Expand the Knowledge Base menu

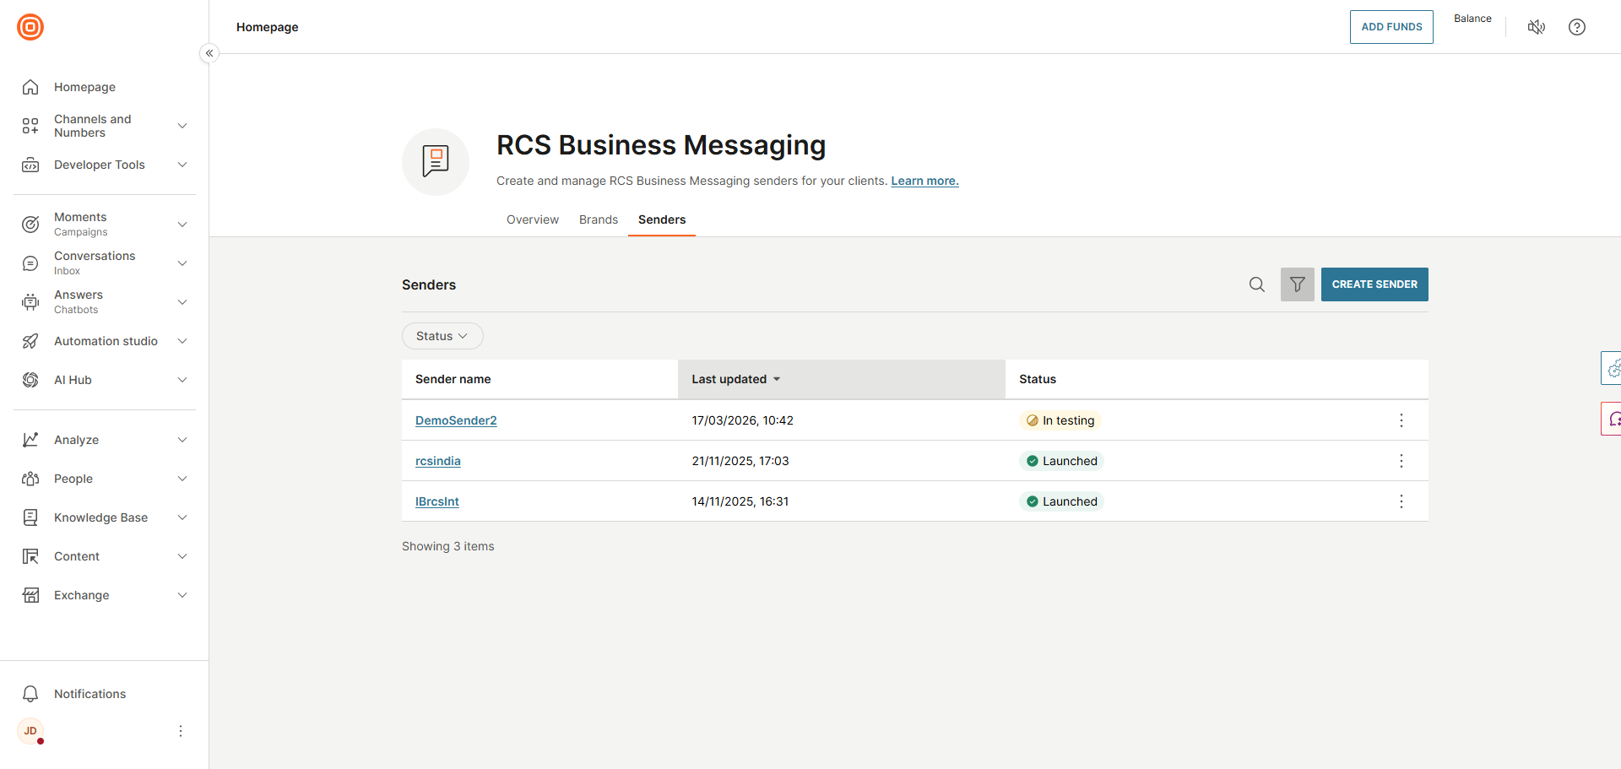(182, 517)
